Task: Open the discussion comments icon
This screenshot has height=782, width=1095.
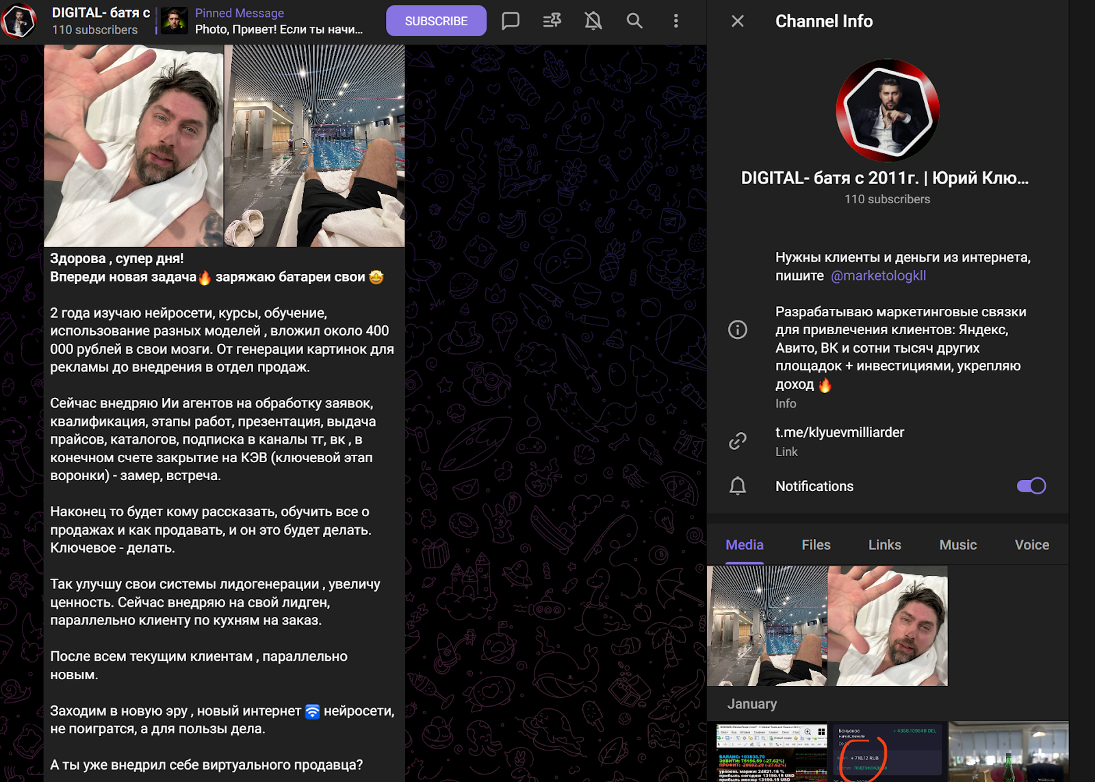Action: click(x=511, y=21)
